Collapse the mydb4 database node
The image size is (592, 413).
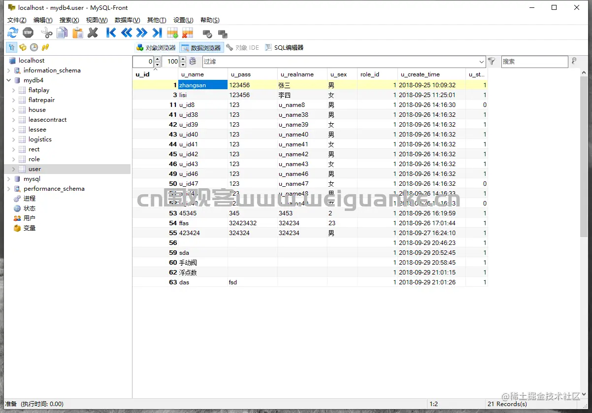coord(8,80)
